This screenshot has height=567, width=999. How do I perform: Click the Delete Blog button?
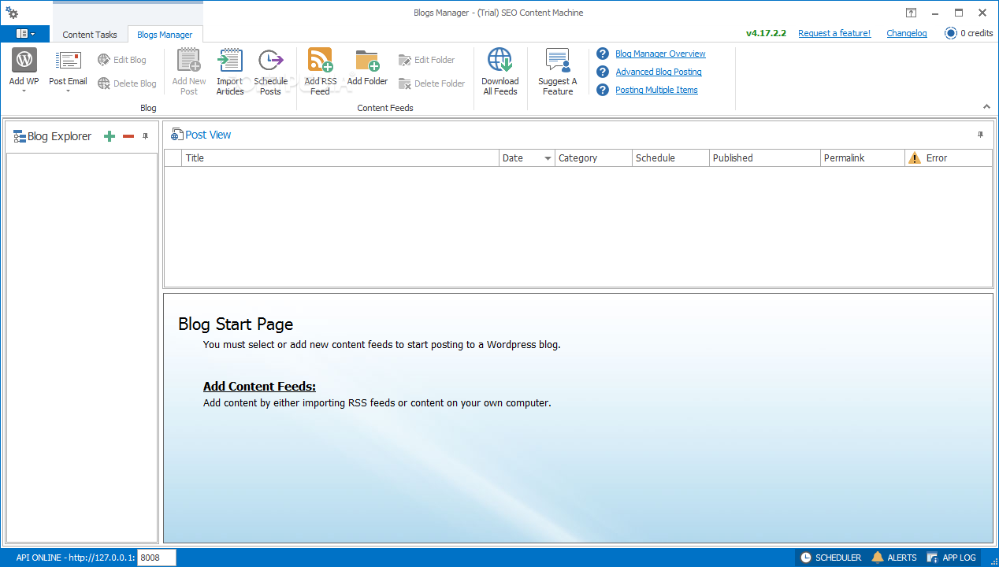pyautogui.click(x=127, y=83)
